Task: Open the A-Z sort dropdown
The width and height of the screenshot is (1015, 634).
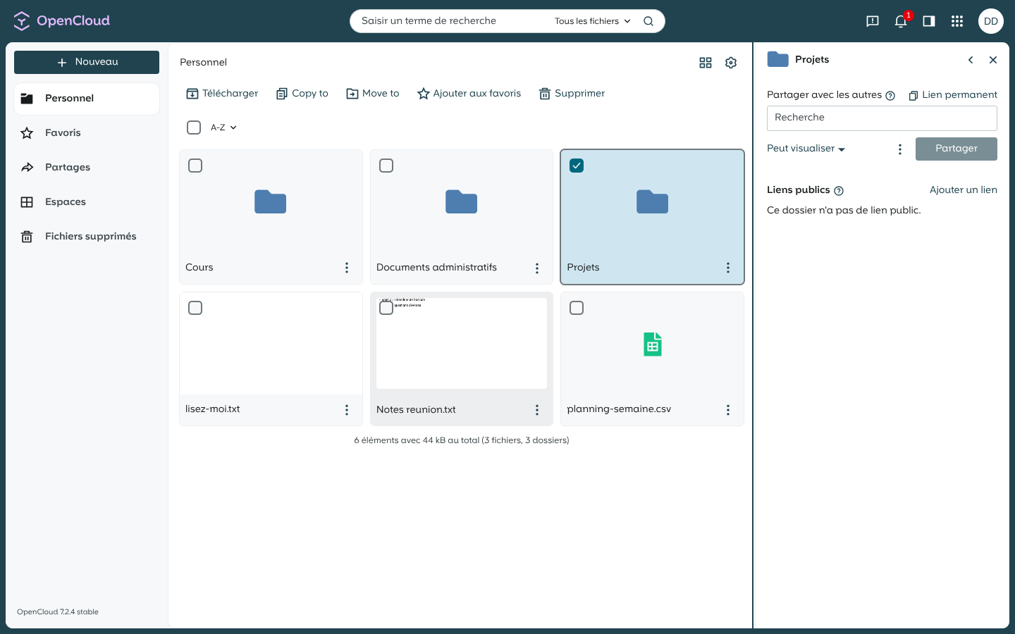Action: click(x=223, y=128)
